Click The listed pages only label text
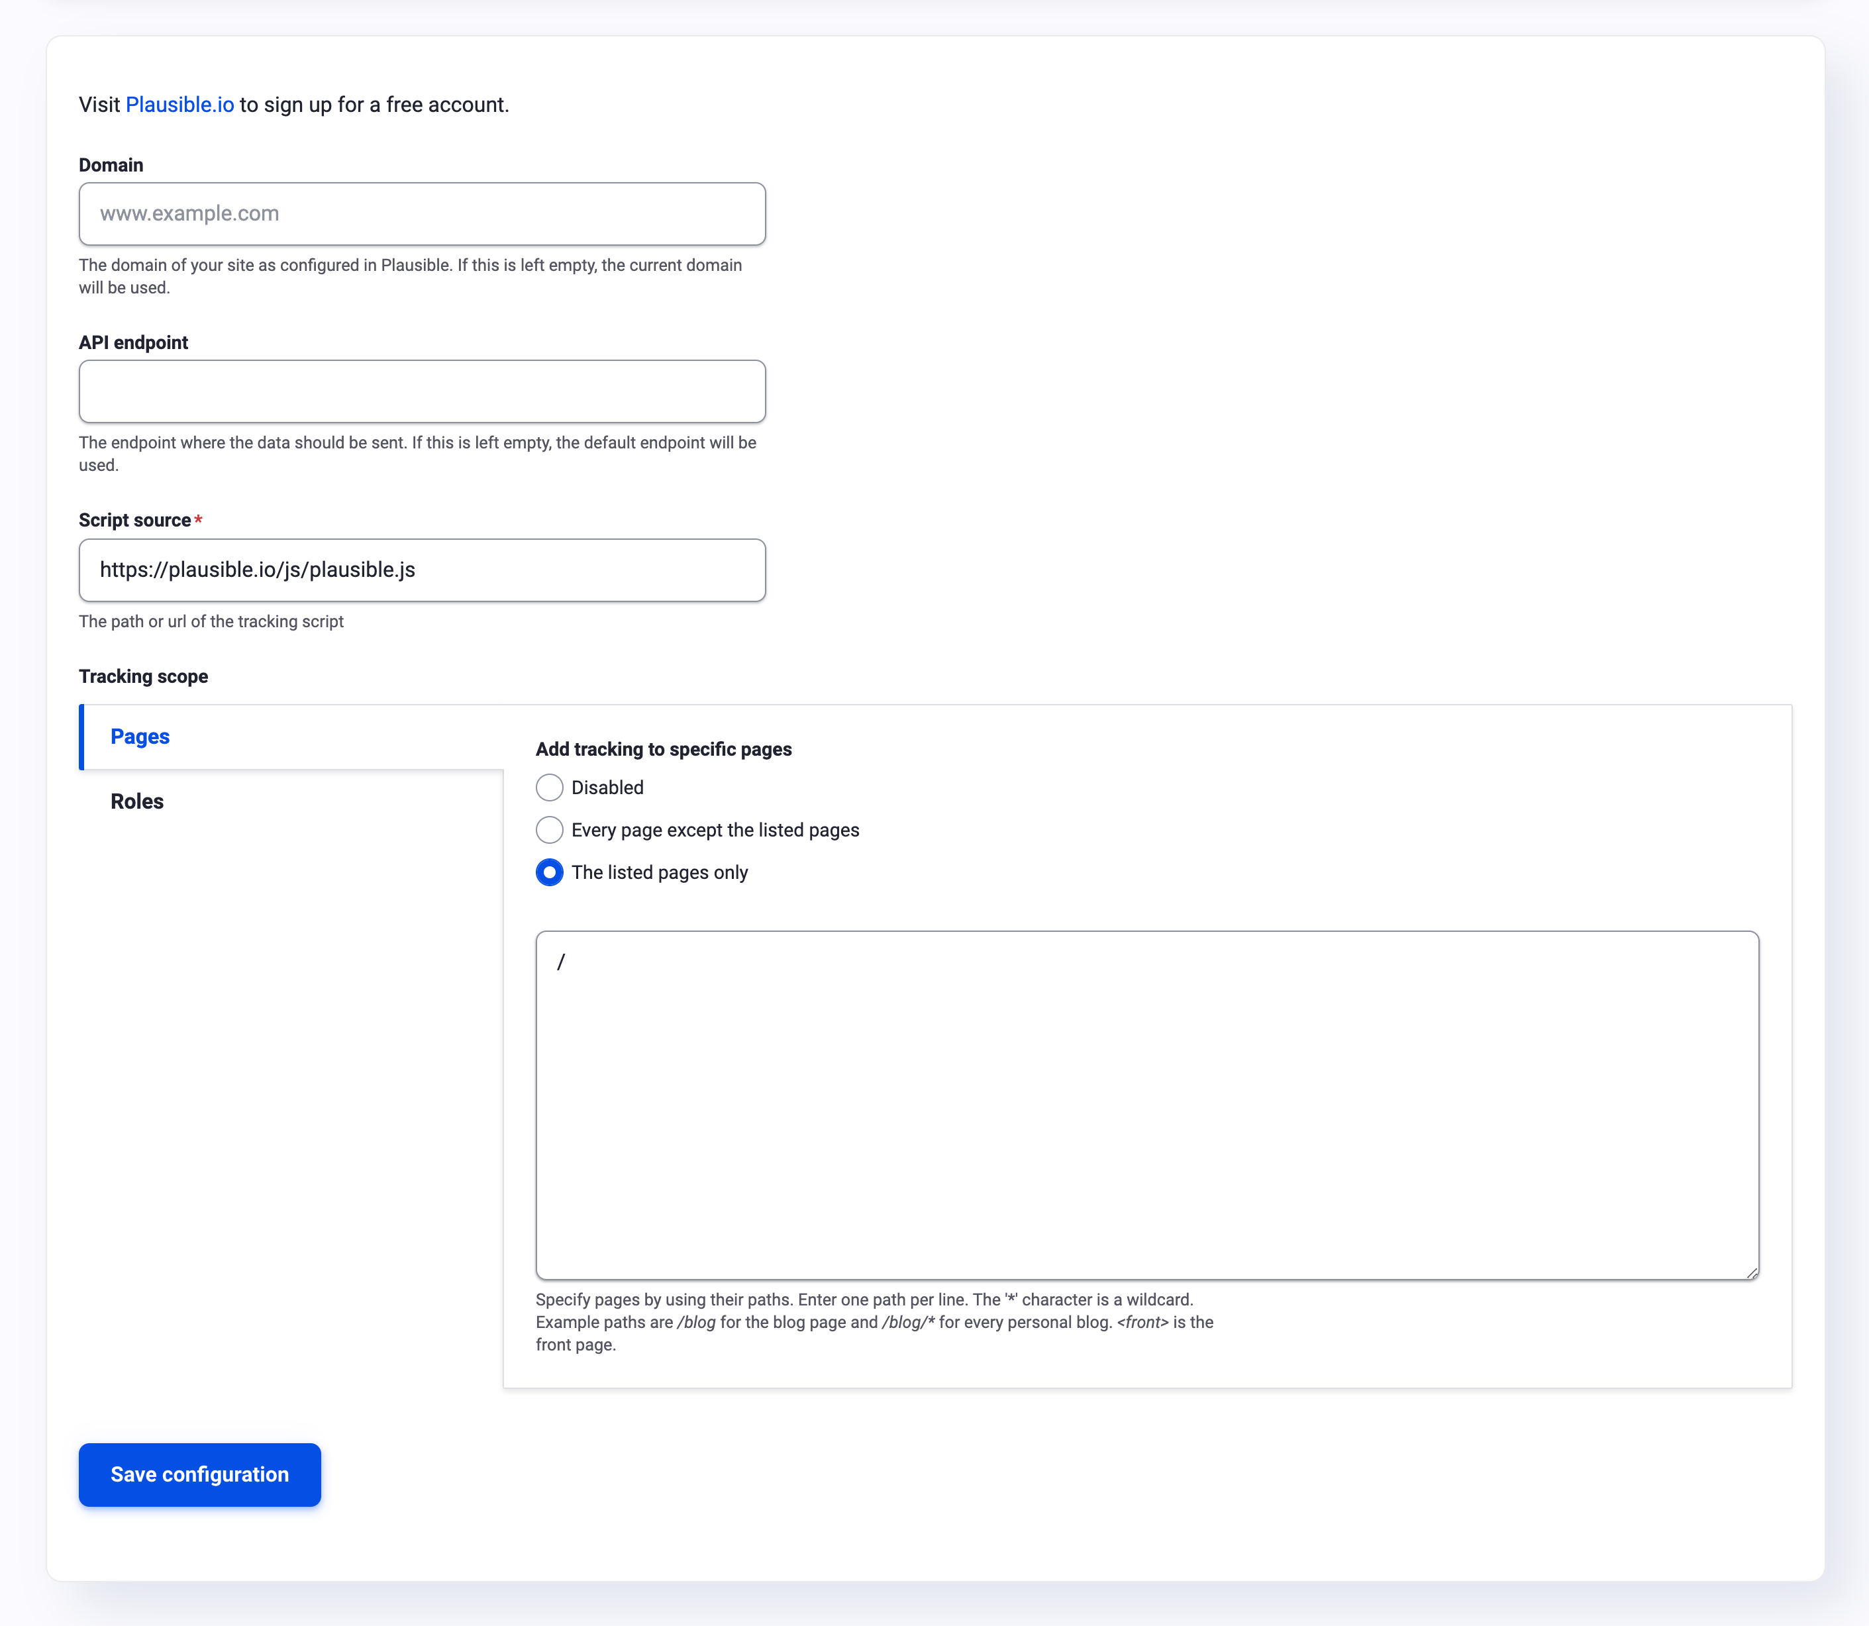Viewport: 1869px width, 1626px height. (x=660, y=872)
